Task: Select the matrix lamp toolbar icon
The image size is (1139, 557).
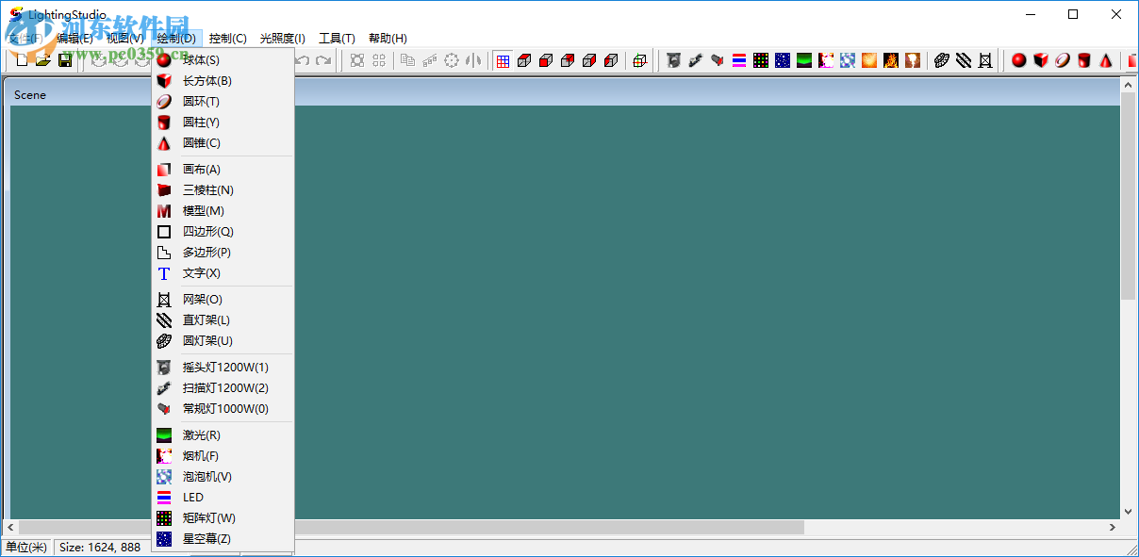Action: click(760, 59)
